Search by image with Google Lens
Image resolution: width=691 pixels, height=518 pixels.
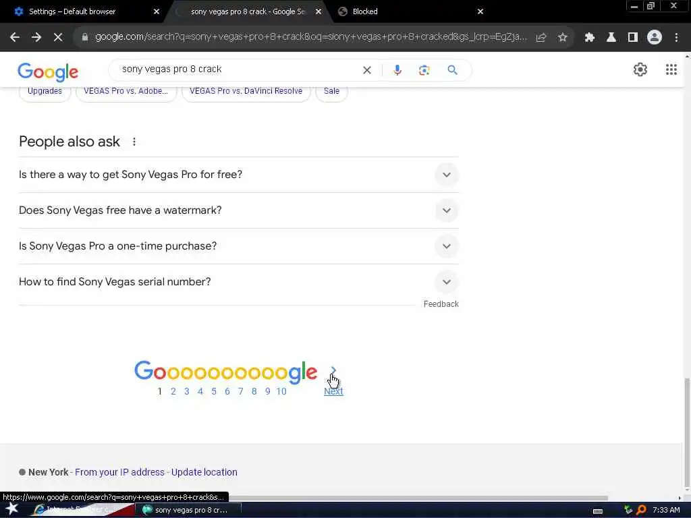(x=424, y=70)
